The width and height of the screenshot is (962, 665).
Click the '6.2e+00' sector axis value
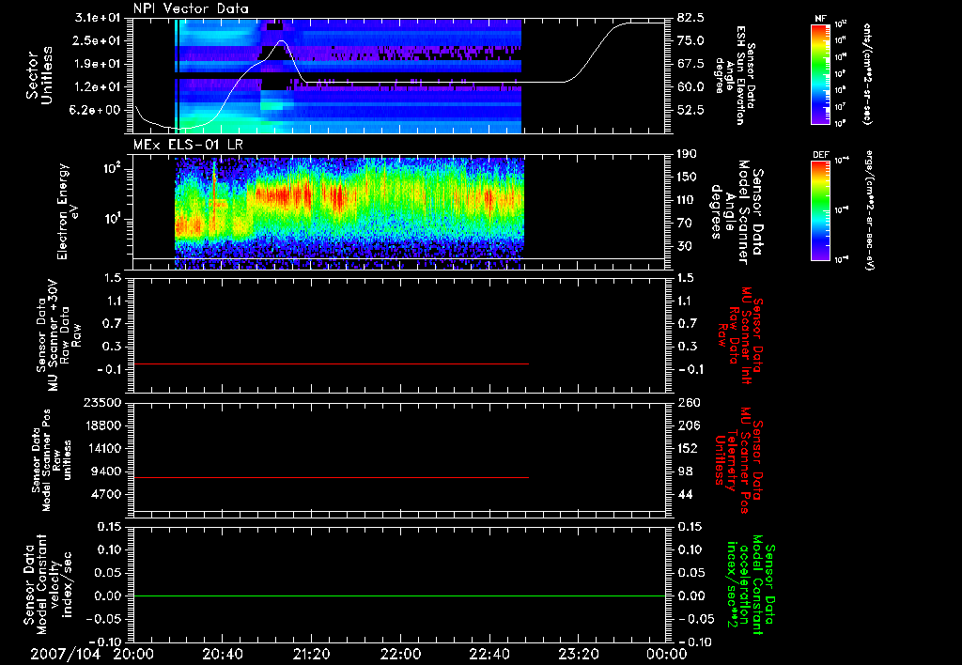[93, 110]
